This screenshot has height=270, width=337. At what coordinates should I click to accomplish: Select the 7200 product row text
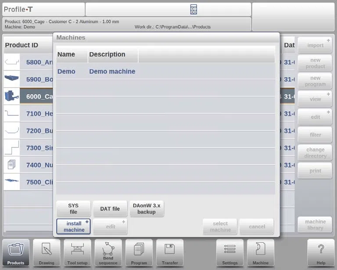(x=39, y=131)
